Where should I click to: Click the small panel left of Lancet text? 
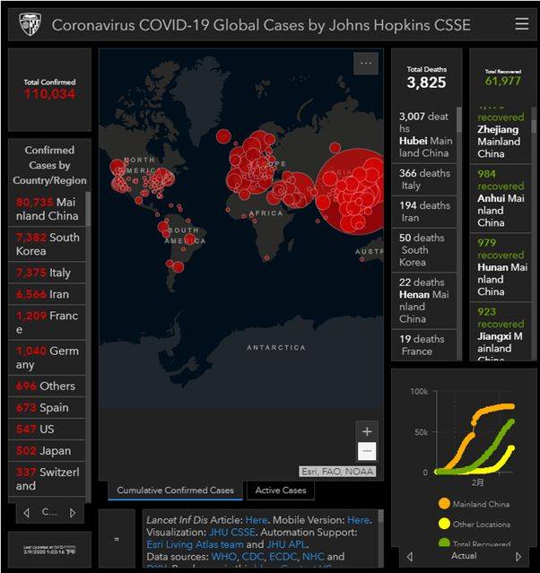[x=117, y=539]
